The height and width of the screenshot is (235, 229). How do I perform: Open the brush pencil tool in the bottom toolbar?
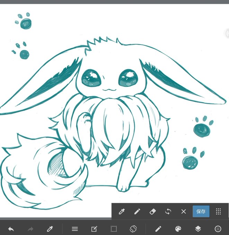click(x=158, y=229)
